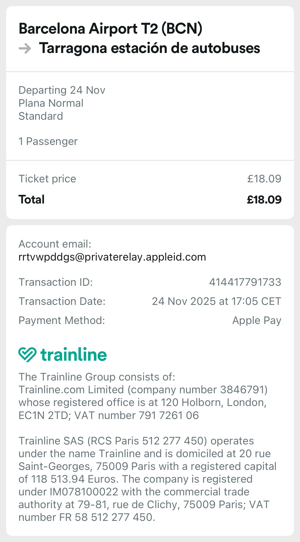Tap the 1 Passenger text

48,141
